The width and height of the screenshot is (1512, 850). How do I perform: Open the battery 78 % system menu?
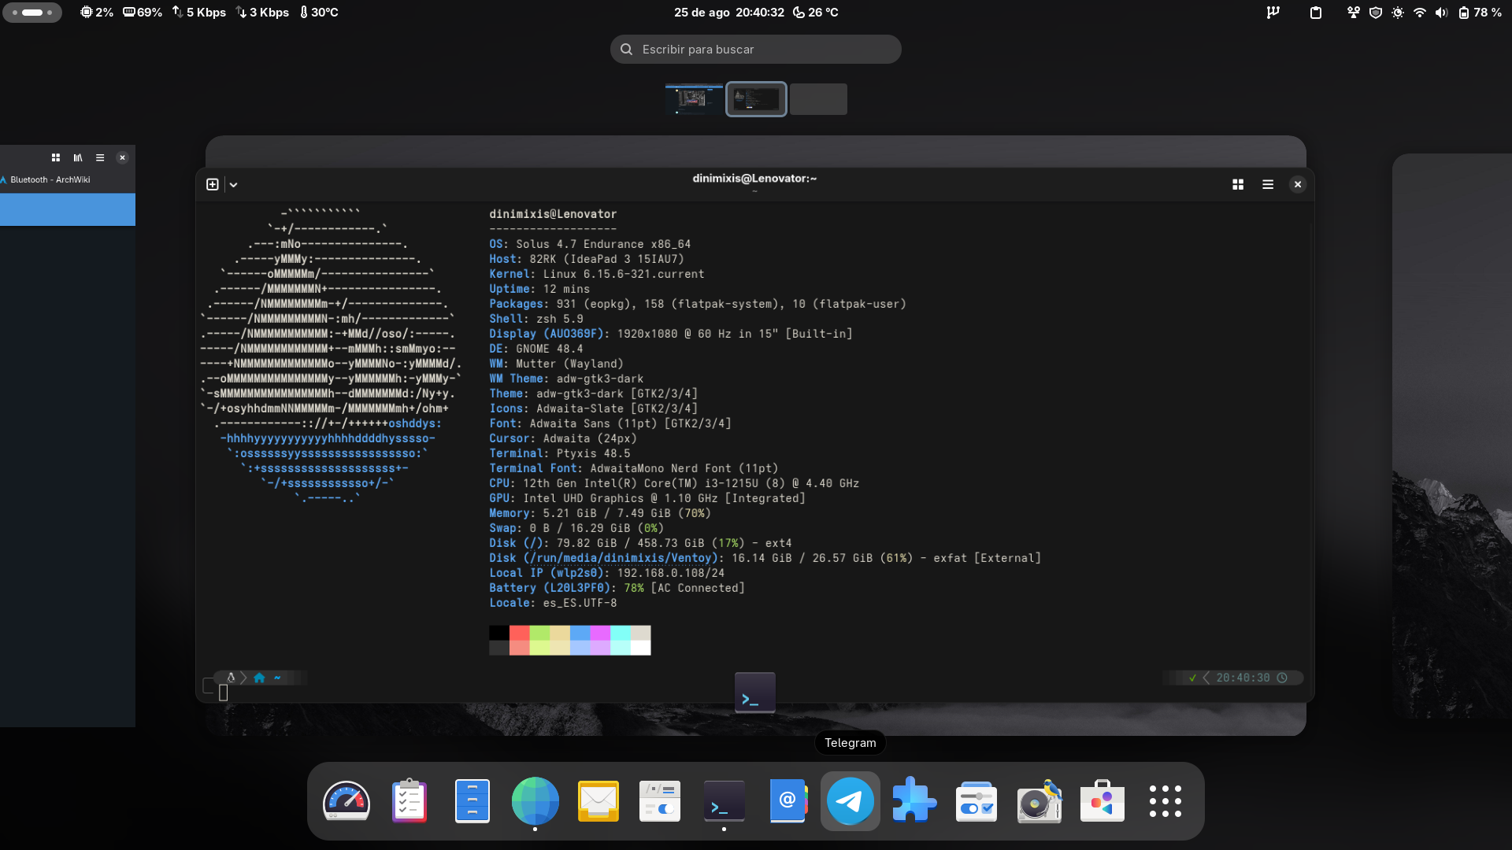[1480, 13]
